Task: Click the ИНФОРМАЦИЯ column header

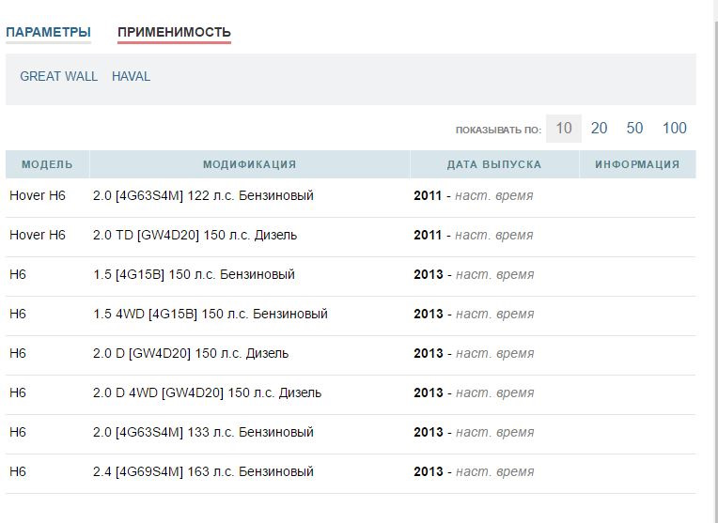Action: [637, 164]
